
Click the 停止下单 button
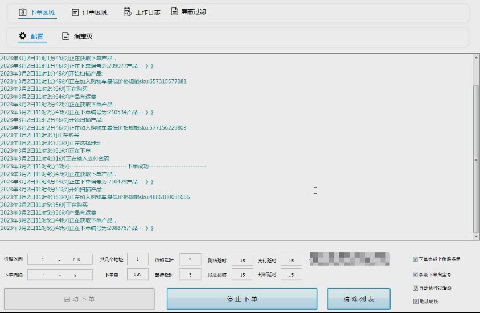click(242, 299)
